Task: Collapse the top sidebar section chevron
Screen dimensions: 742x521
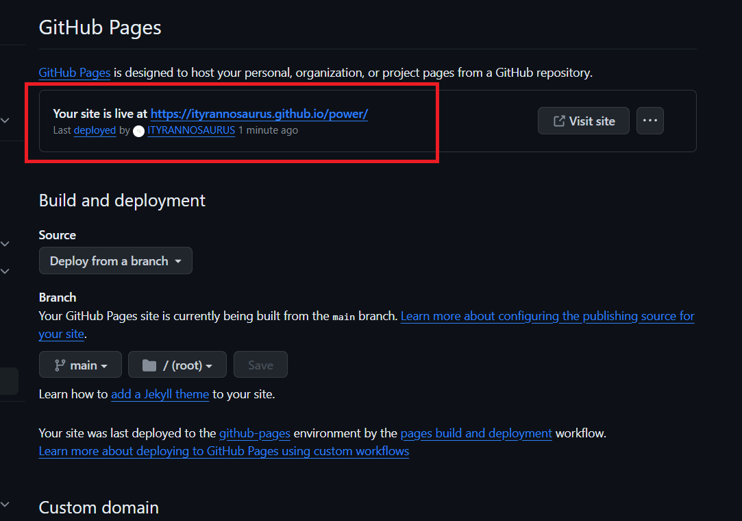Action: [5, 119]
